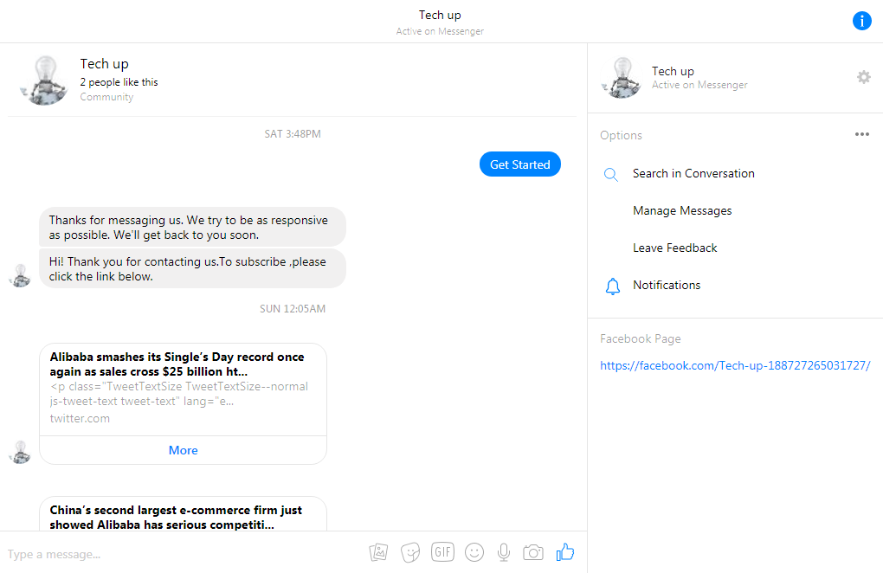Select Notifications option

(667, 285)
